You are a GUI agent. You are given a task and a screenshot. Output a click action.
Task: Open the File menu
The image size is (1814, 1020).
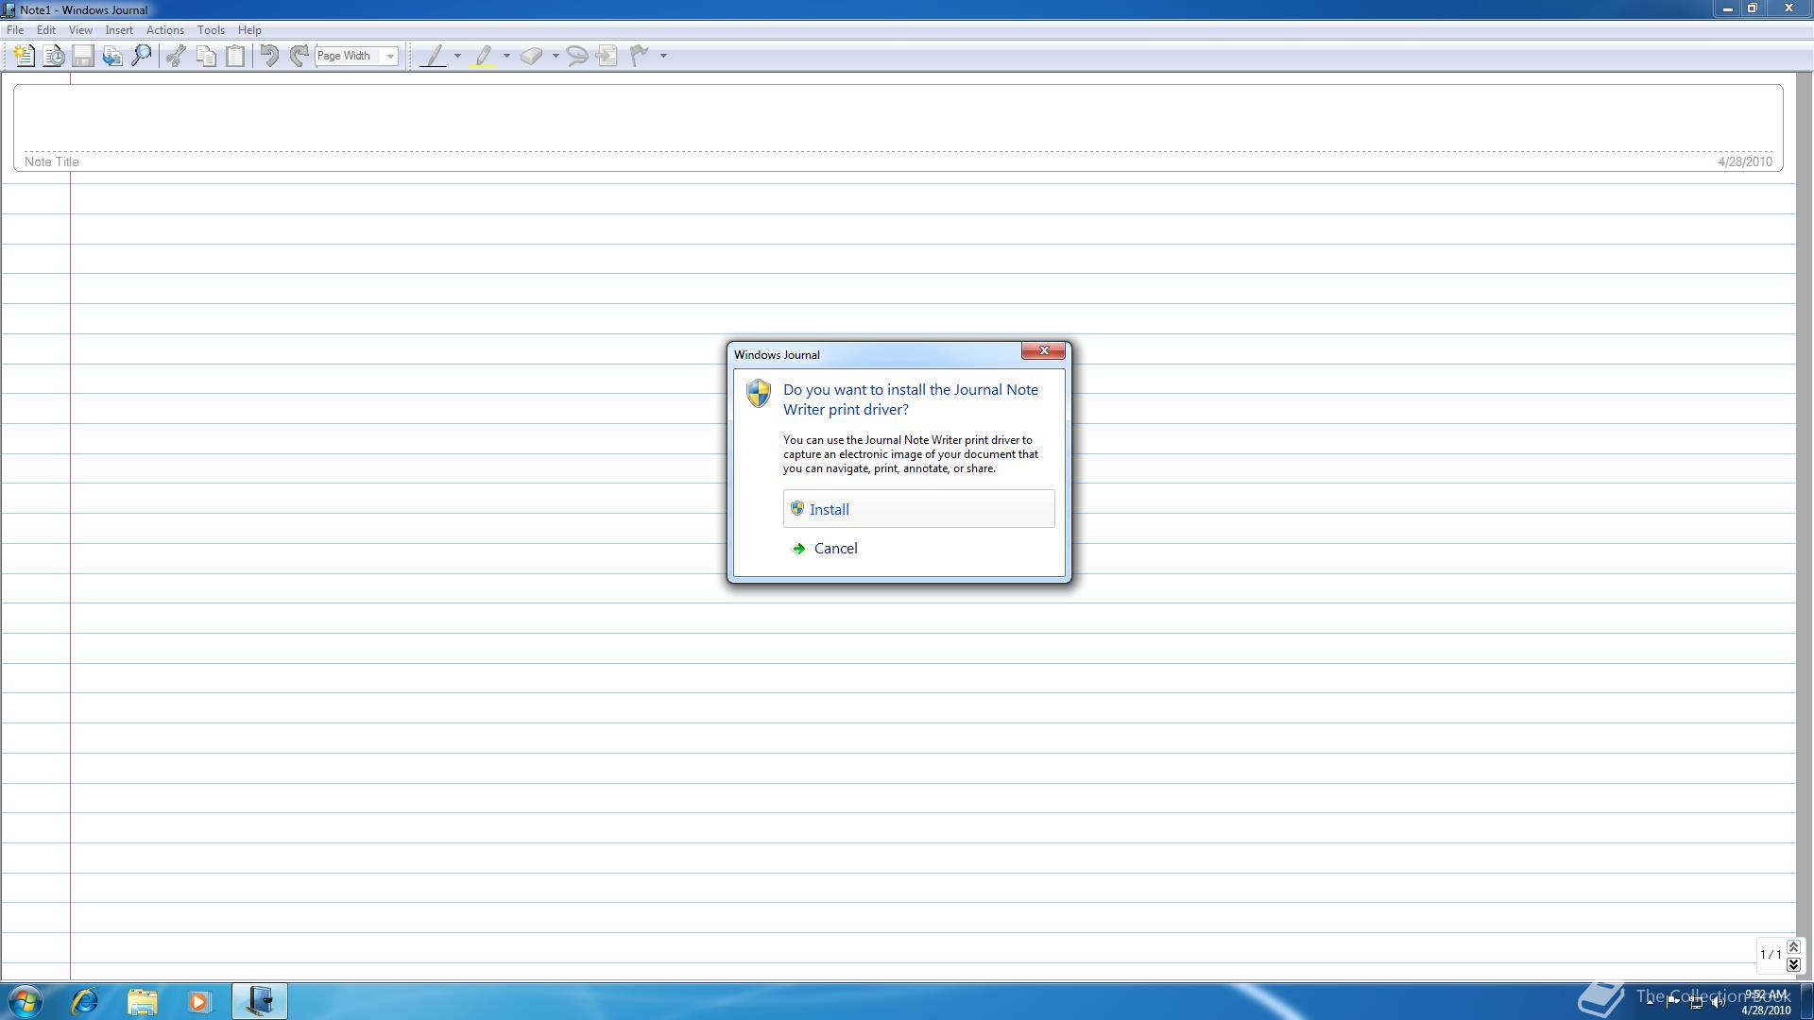tap(15, 30)
